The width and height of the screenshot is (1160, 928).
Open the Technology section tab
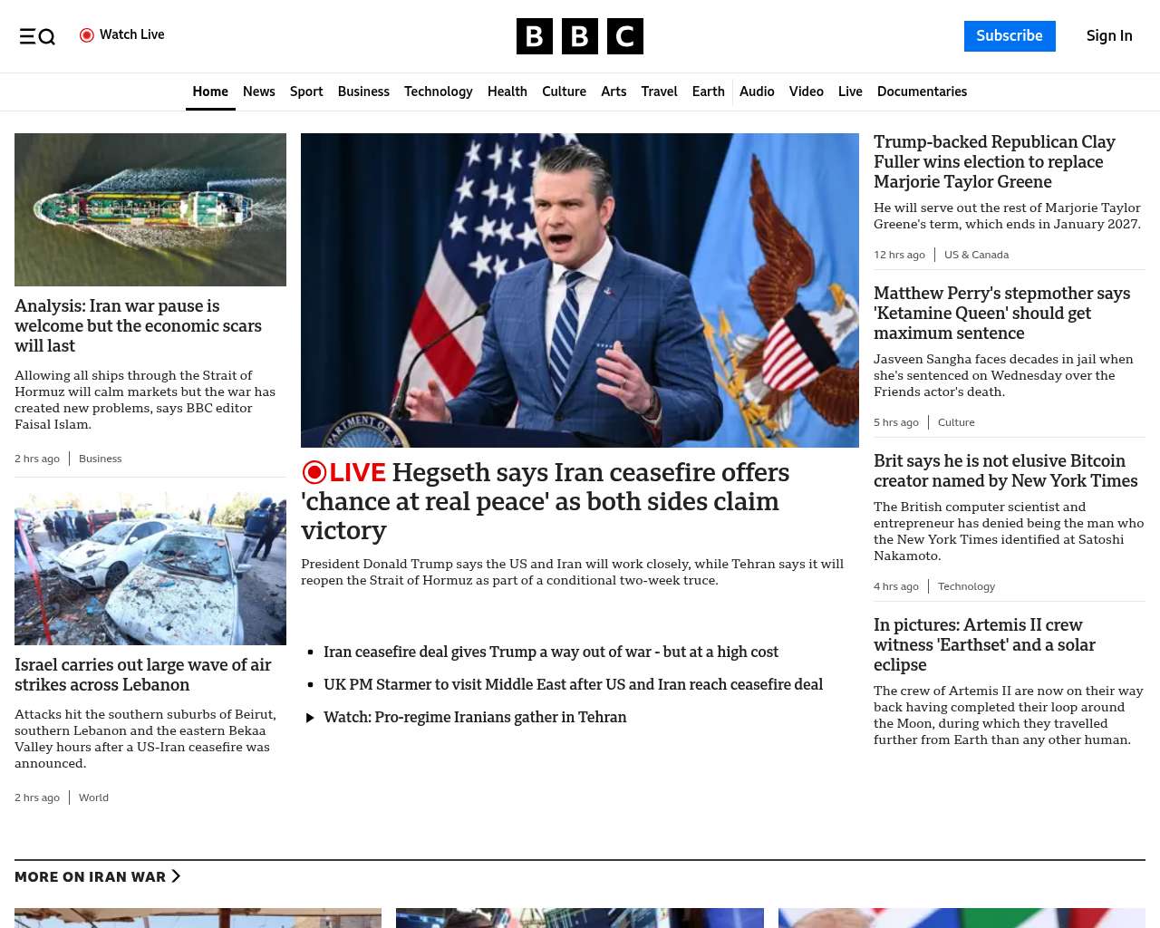point(438,92)
